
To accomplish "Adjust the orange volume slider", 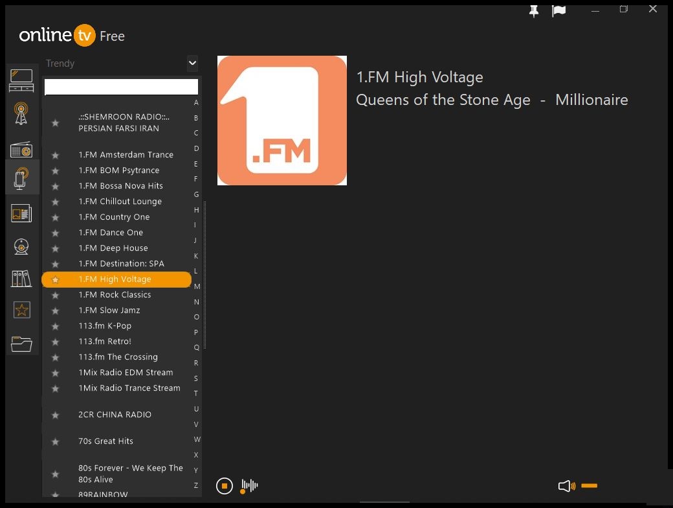I will (589, 486).
